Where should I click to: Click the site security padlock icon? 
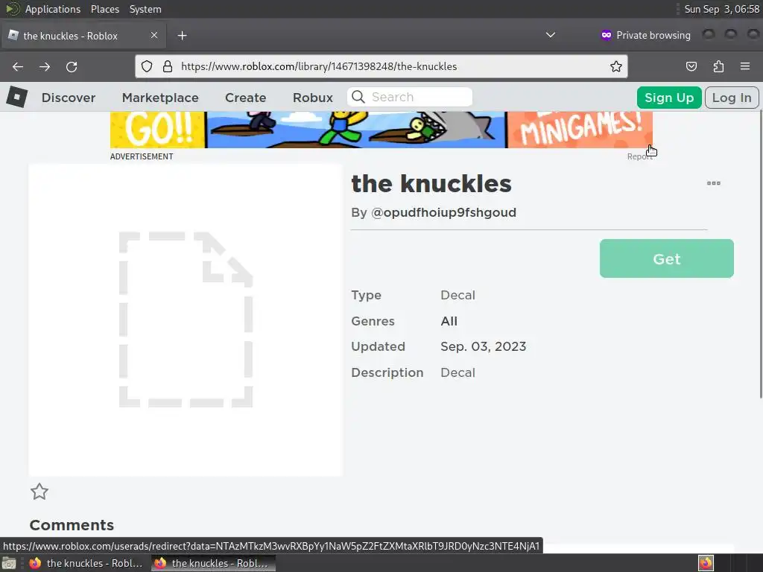pyautogui.click(x=168, y=66)
